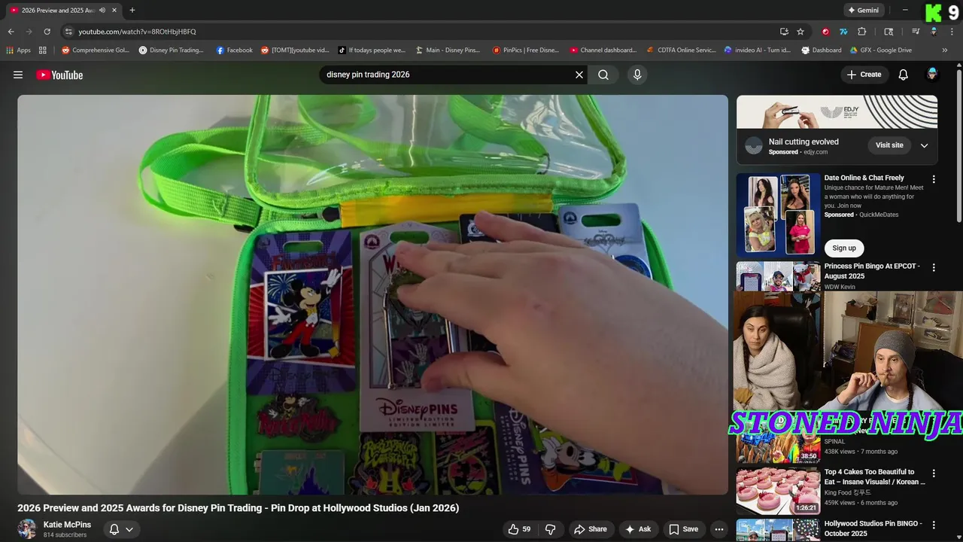This screenshot has height=542, width=963.
Task: Click the Ask button
Action: pyautogui.click(x=638, y=529)
